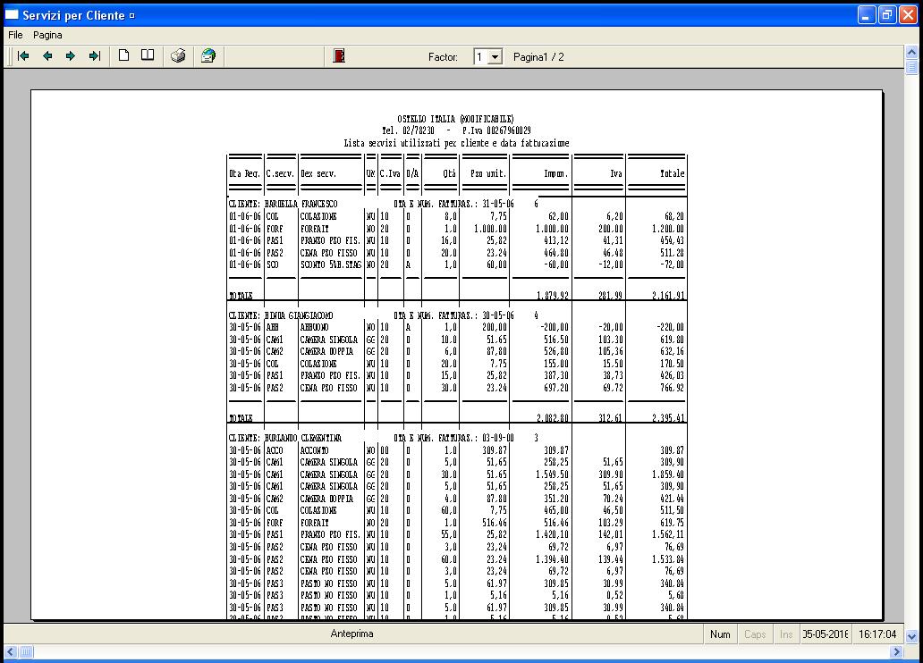923x663 pixels.
Task: Restore down the Servizi per Cliente window
Action: [887, 14]
